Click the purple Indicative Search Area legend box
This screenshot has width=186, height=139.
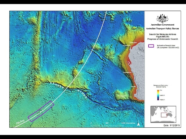pyautogui.click(x=151, y=46)
